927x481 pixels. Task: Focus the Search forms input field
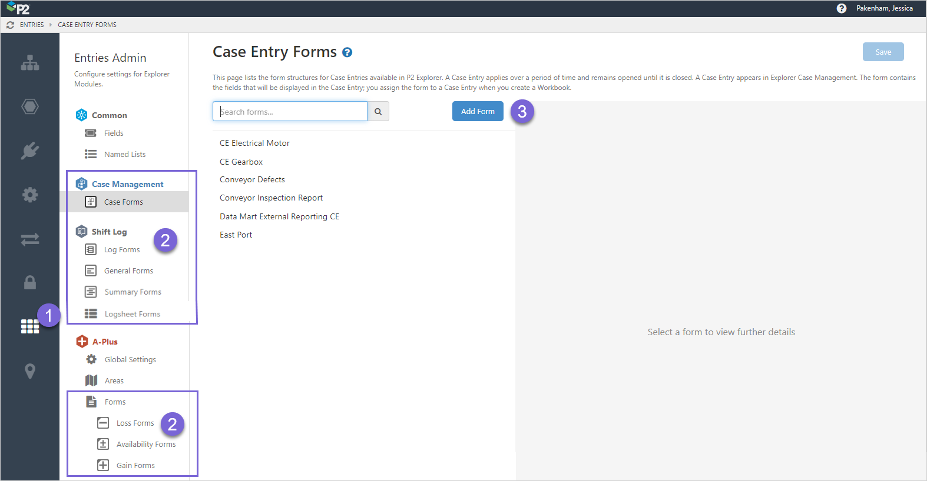click(x=290, y=112)
